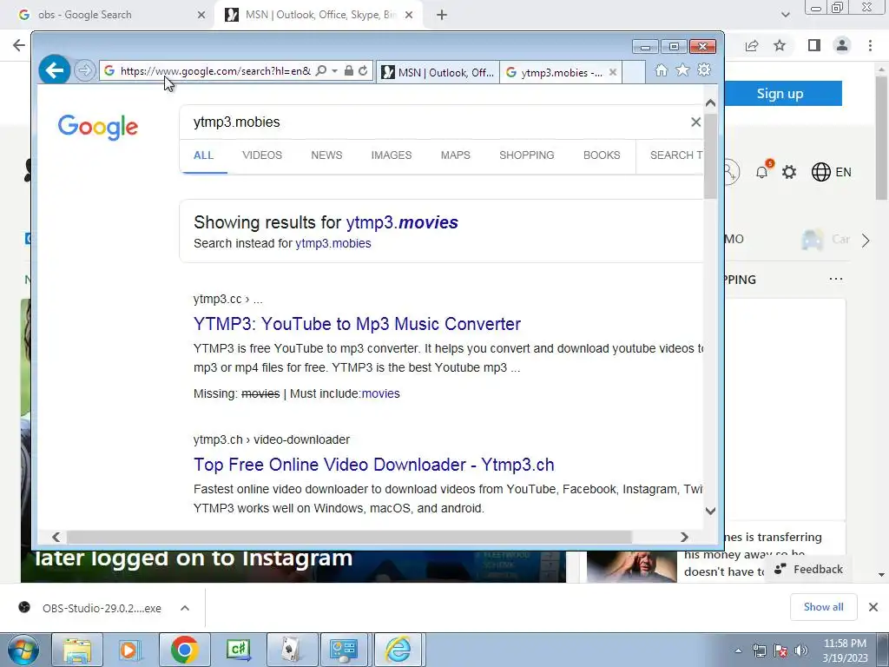
Task: Click Chrome's back arrow
Action: click(x=19, y=45)
